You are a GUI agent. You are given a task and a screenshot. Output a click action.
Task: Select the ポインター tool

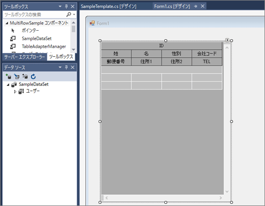tap(30, 30)
